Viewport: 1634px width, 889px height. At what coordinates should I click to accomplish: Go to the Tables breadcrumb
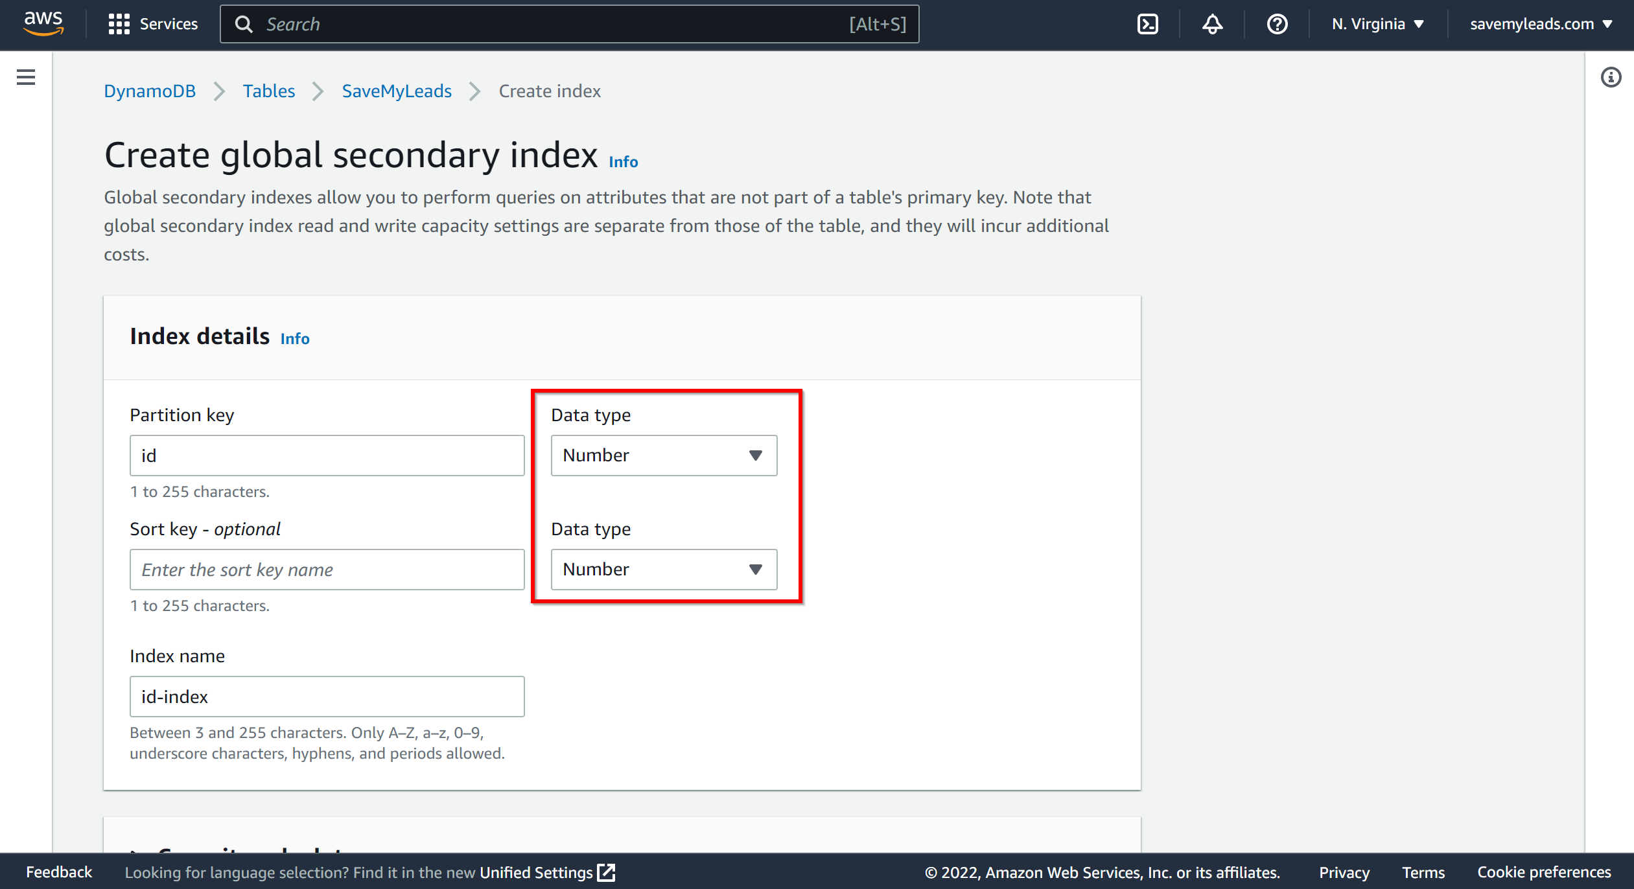pyautogui.click(x=269, y=91)
